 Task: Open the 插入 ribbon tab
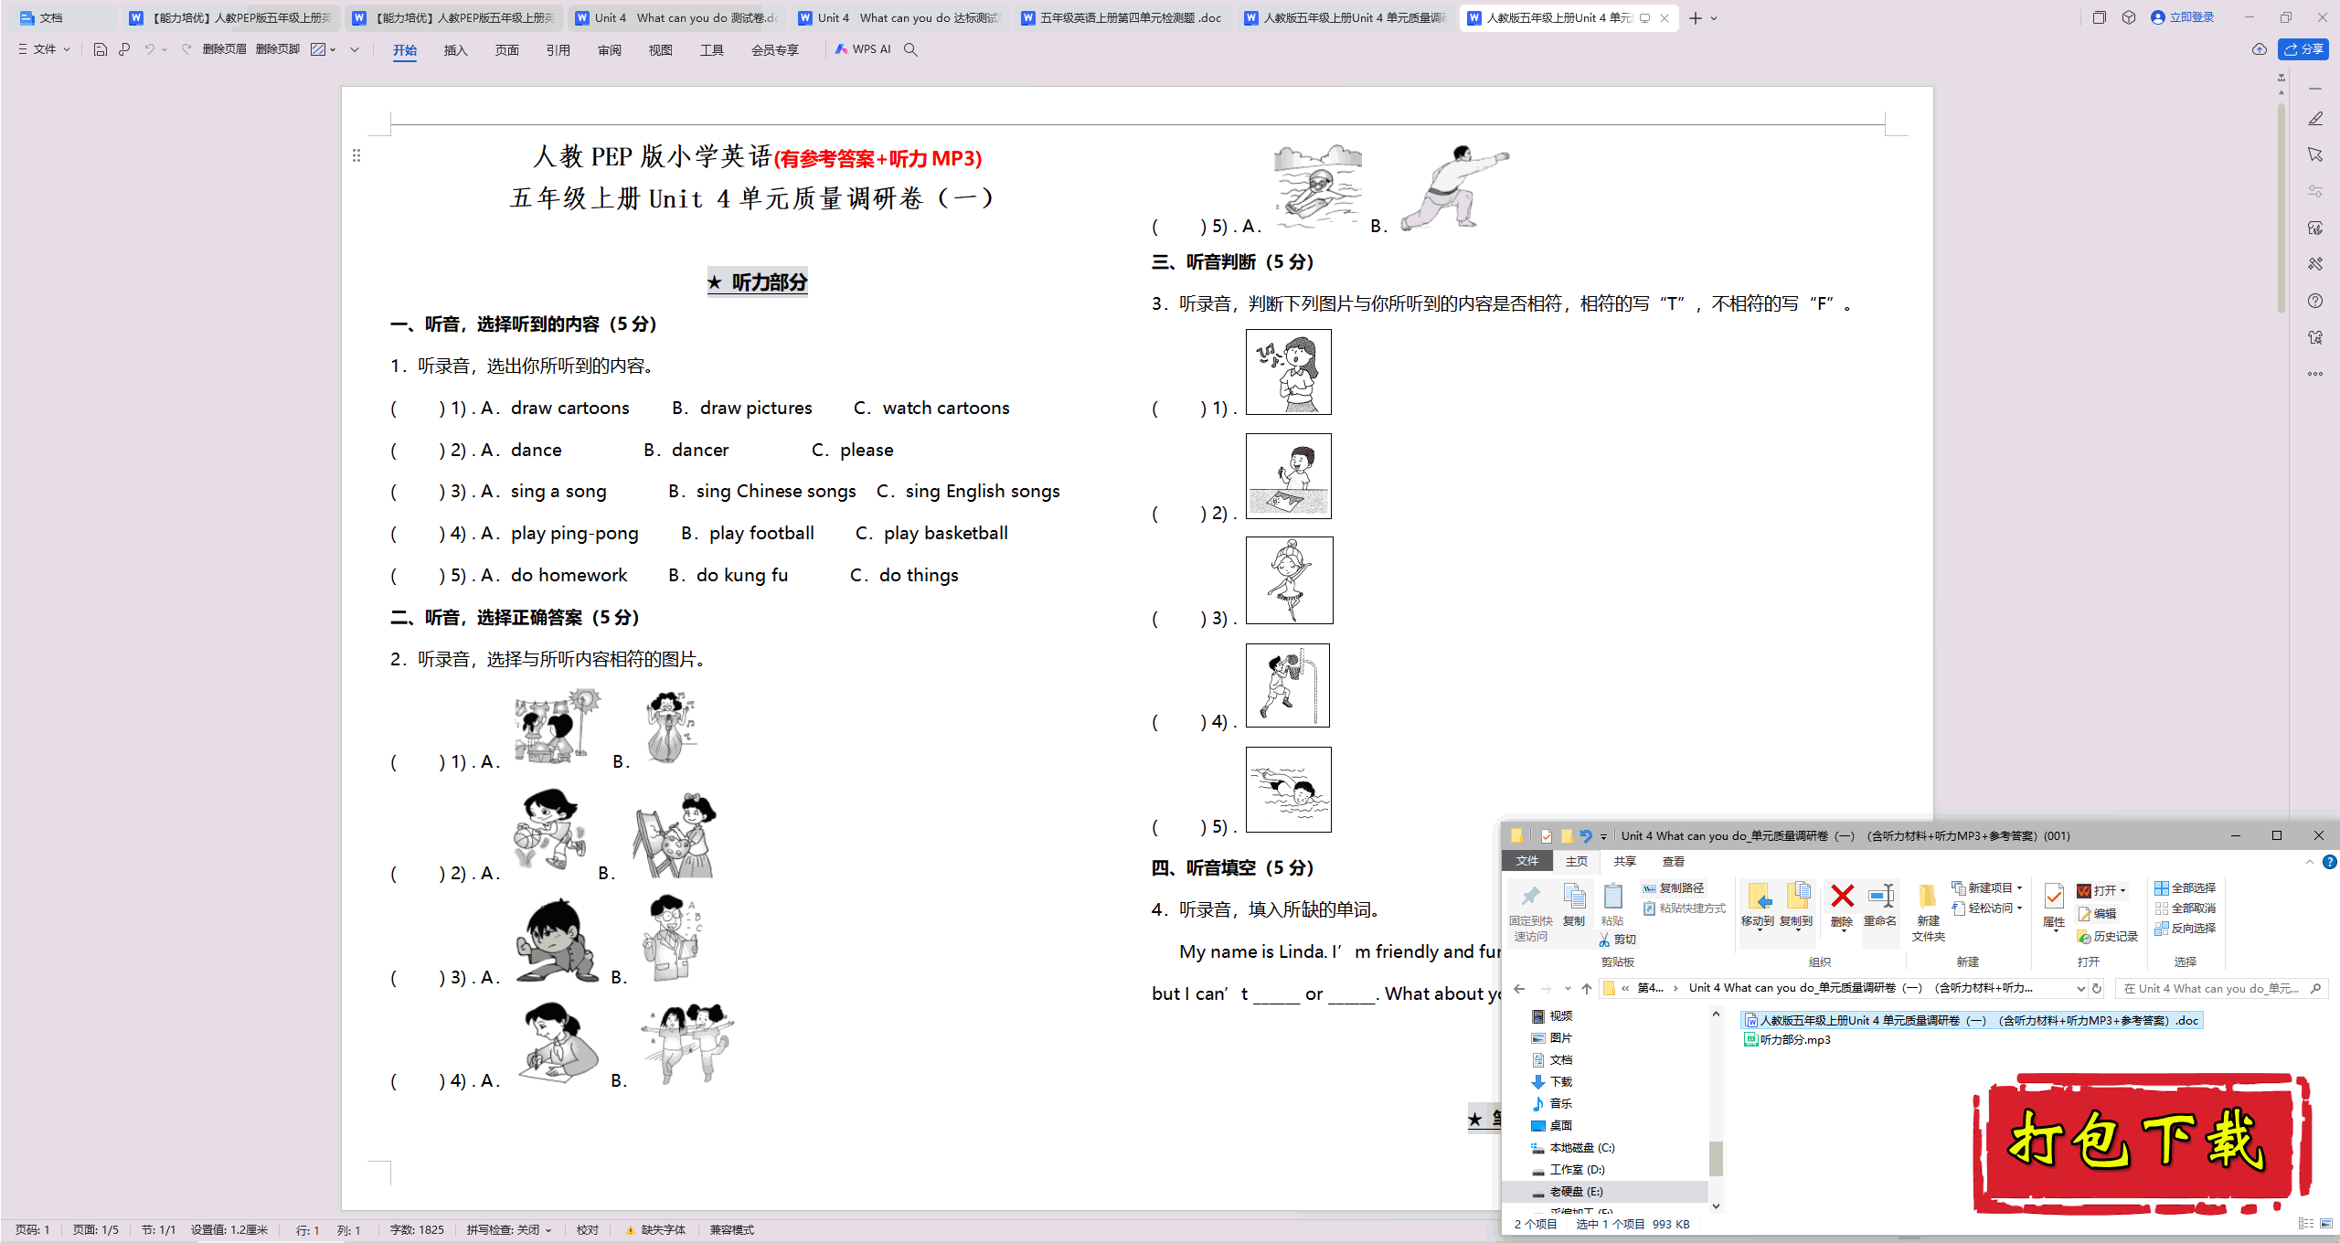[x=455, y=50]
